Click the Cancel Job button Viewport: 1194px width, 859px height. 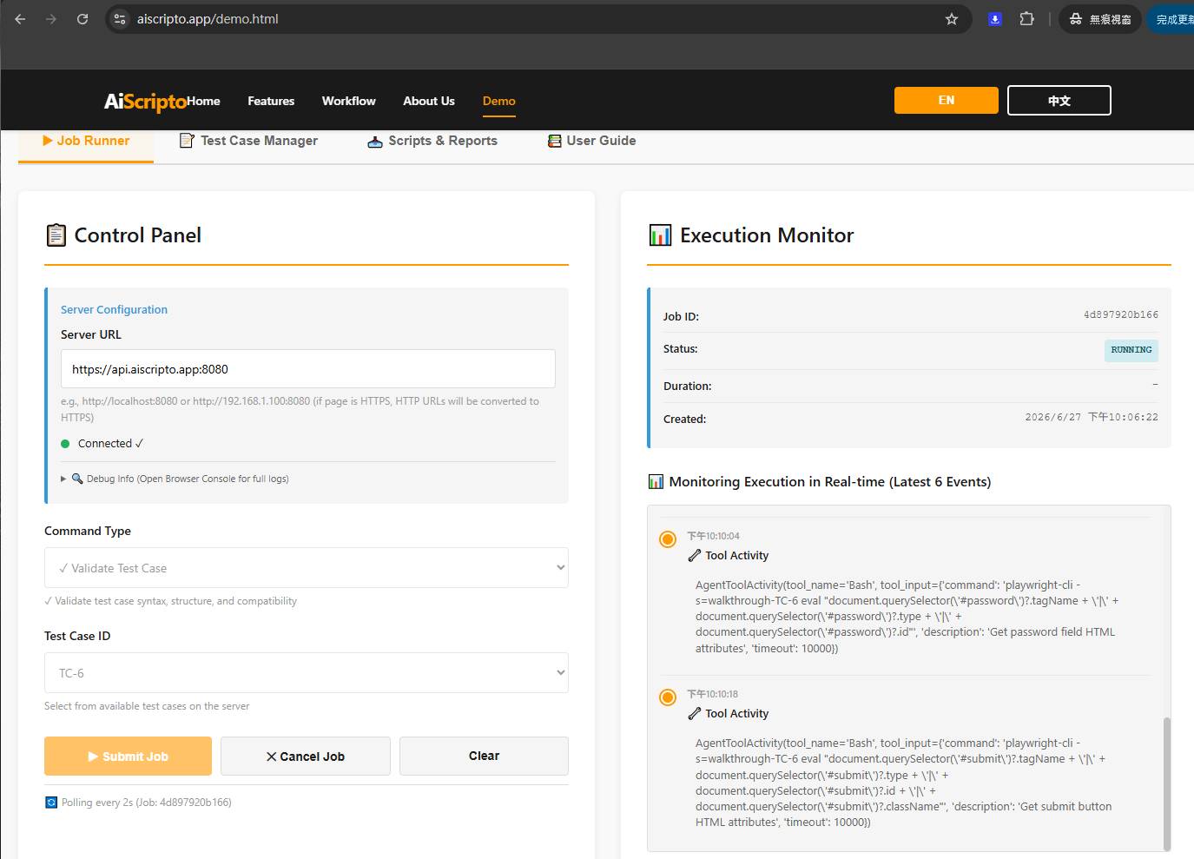pyautogui.click(x=306, y=757)
